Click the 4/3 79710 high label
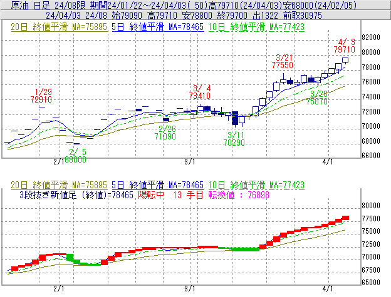 pyautogui.click(x=345, y=46)
